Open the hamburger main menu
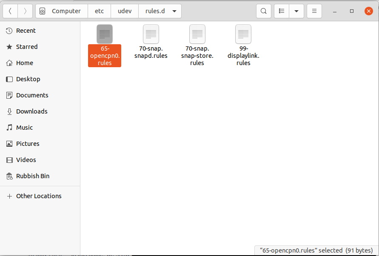This screenshot has width=379, height=256. 314,11
